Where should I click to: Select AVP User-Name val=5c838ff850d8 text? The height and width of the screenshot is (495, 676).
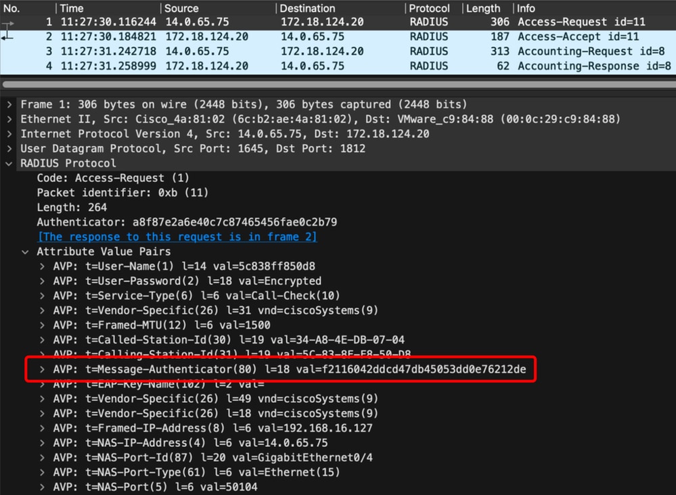184,266
